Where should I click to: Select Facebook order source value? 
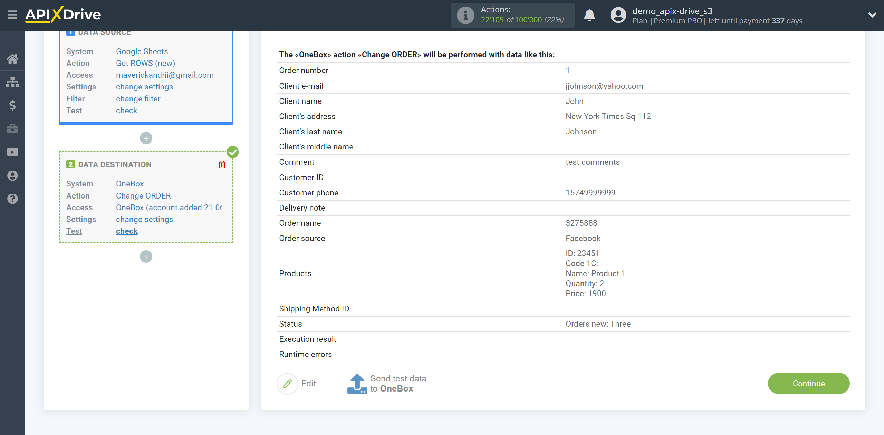[583, 238]
